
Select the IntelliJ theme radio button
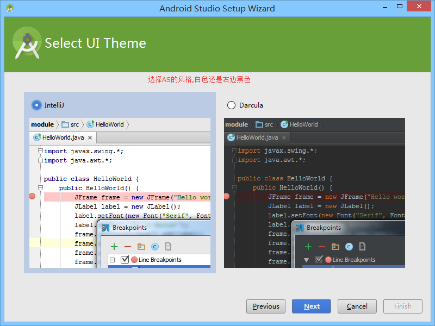click(36, 105)
